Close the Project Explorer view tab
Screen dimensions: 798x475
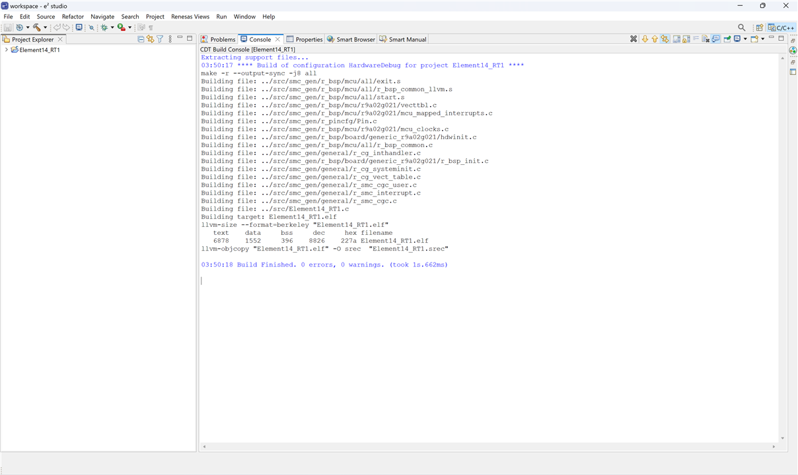(x=60, y=40)
